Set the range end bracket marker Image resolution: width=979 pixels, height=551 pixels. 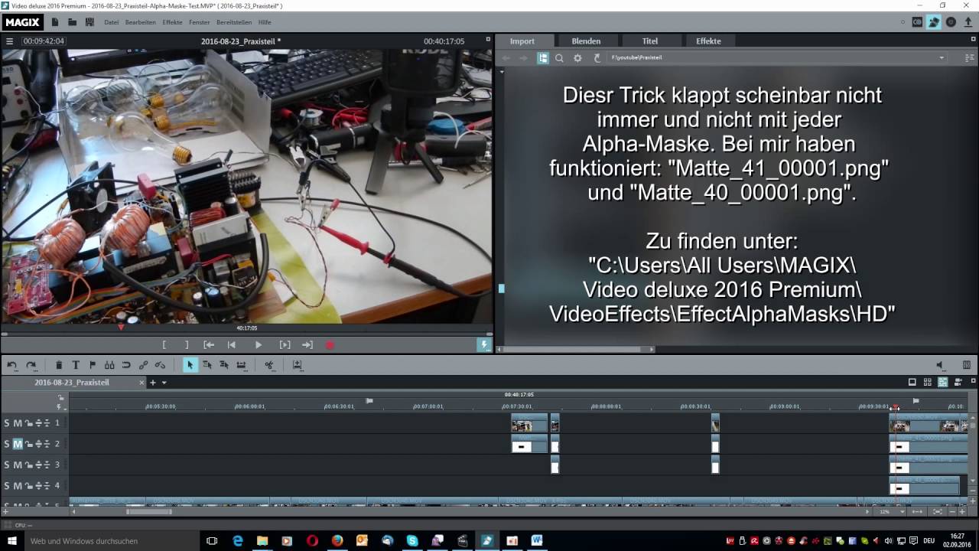187,345
